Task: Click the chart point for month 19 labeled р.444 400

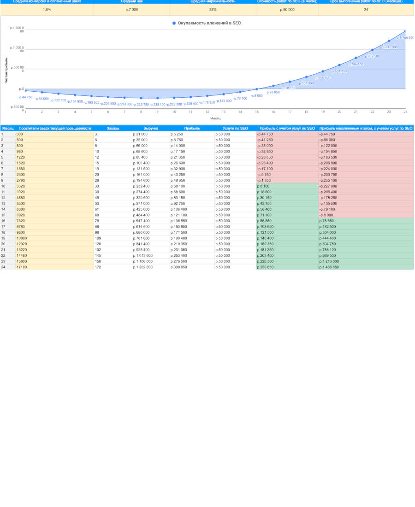Action: (323, 71)
